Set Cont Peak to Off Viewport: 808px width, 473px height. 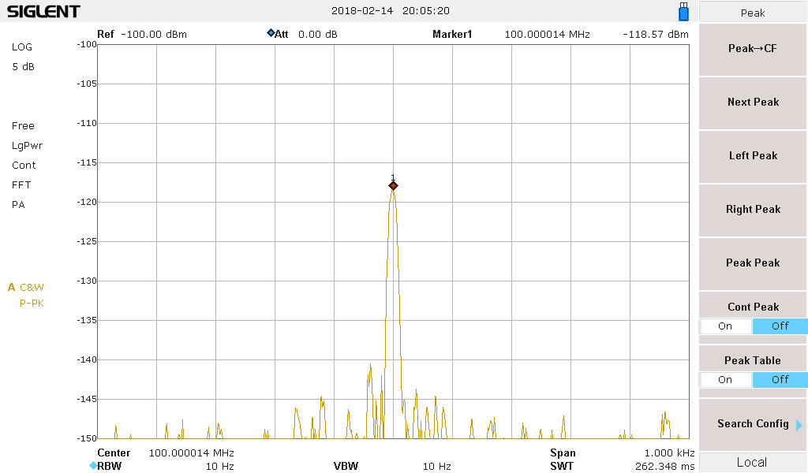pyautogui.click(x=780, y=326)
